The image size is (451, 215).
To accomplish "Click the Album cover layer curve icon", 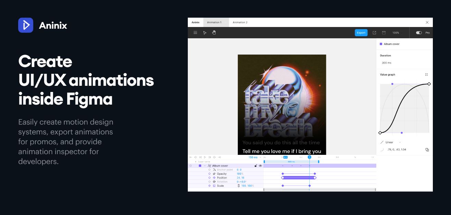I will coord(209,166).
